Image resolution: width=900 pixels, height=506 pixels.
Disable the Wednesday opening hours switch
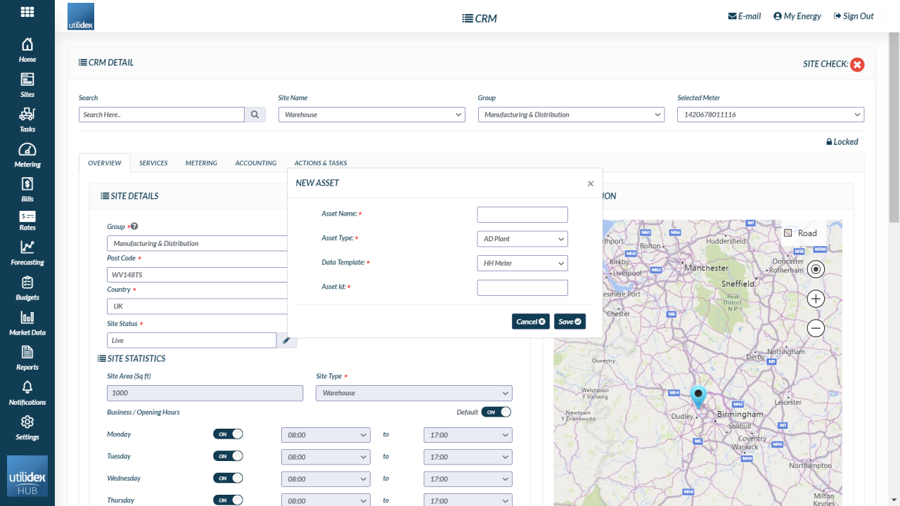pos(228,479)
